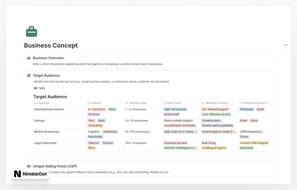Viewport: 297px width, 190px height.
Task: Click the pink E-commerce tag
Action: pyautogui.click(x=97, y=109)
